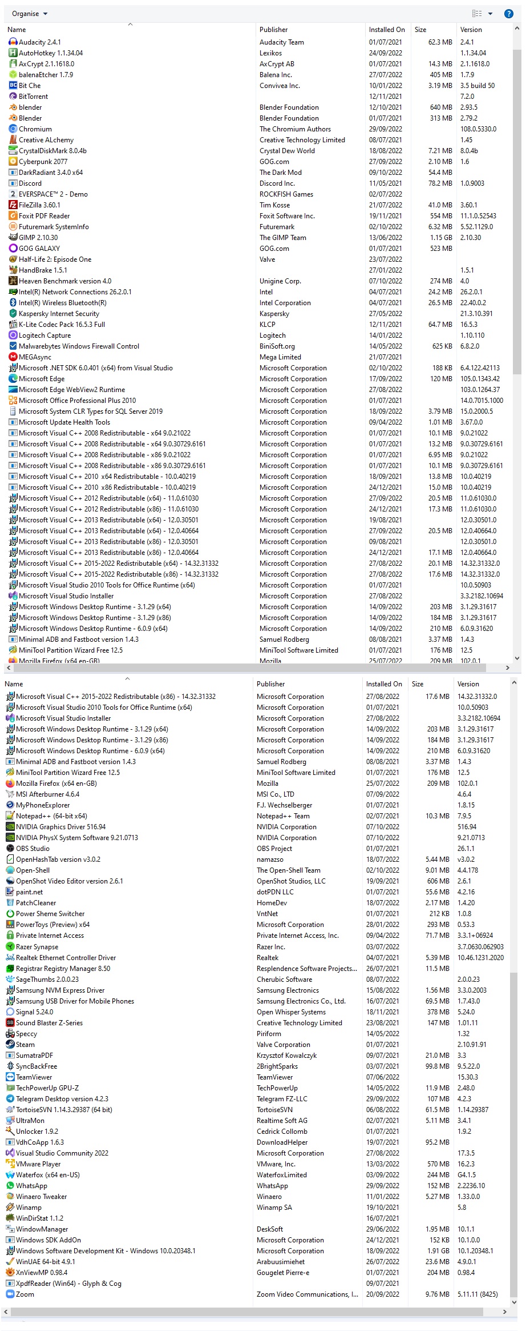Expand the view options dropdown arrow
This screenshot has height=1331, width=526.
click(x=490, y=14)
